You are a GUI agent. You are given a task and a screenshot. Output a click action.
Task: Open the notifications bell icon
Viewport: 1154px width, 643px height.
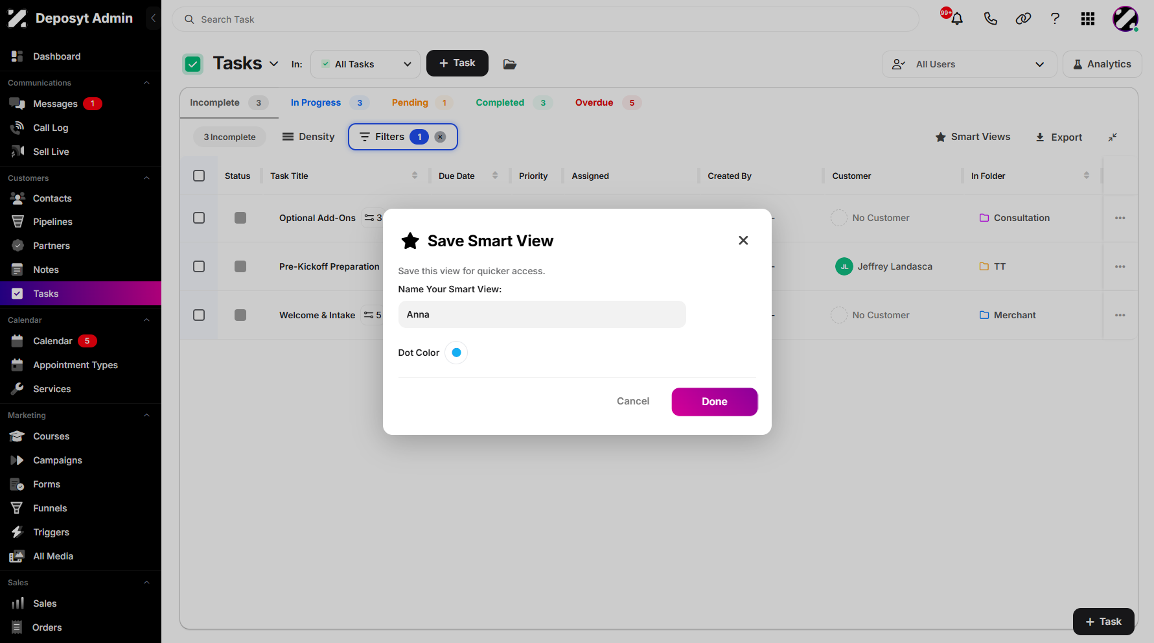pos(956,19)
